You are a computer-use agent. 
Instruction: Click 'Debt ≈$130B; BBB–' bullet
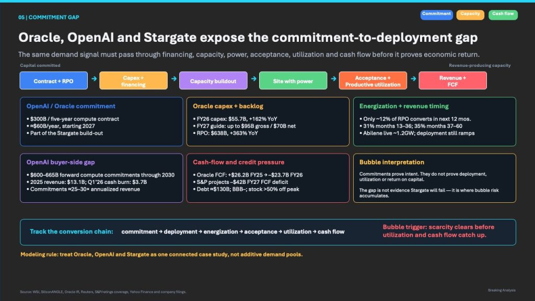[246, 189]
